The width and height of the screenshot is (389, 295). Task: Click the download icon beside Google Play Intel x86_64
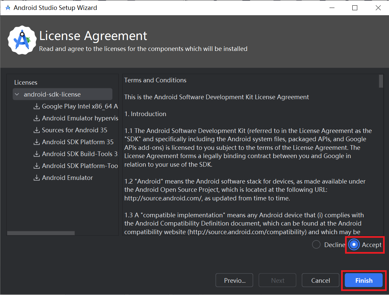pyautogui.click(x=36, y=106)
